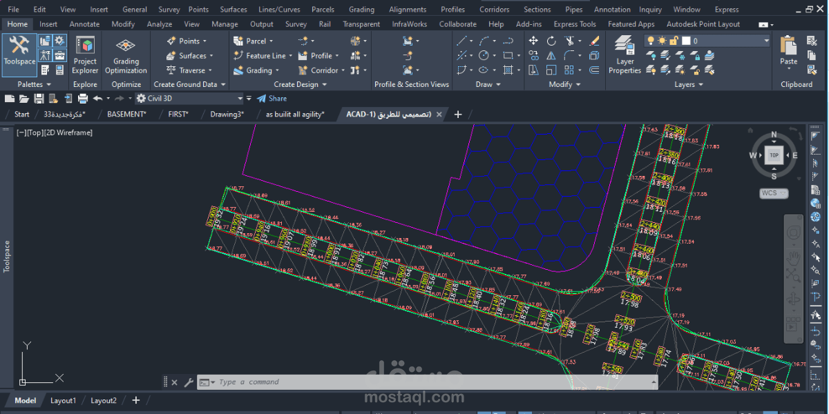This screenshot has height=414, width=829.
Task: Toggle the Settings gear tab icon in Palettes
Action: 59,41
